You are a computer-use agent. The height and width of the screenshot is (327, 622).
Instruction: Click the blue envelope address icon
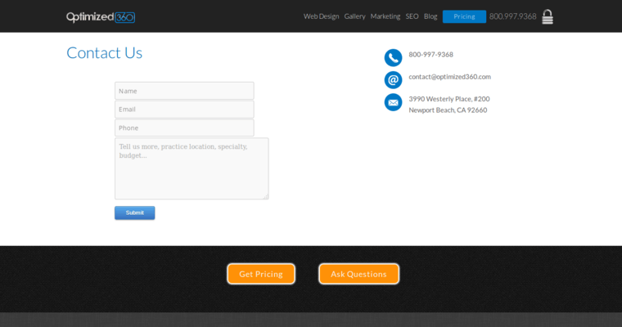393,102
